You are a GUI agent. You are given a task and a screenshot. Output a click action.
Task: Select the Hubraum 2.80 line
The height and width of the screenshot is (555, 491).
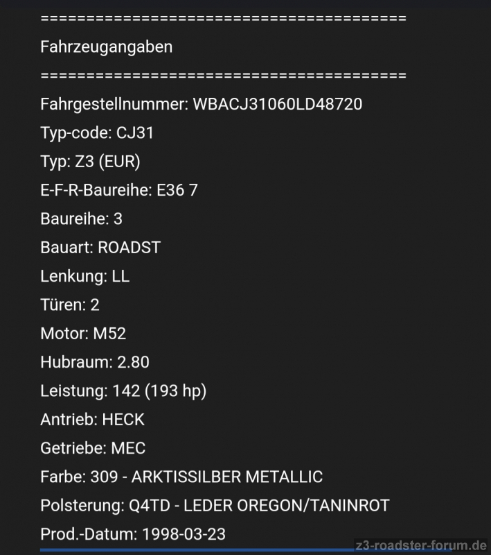(x=95, y=362)
